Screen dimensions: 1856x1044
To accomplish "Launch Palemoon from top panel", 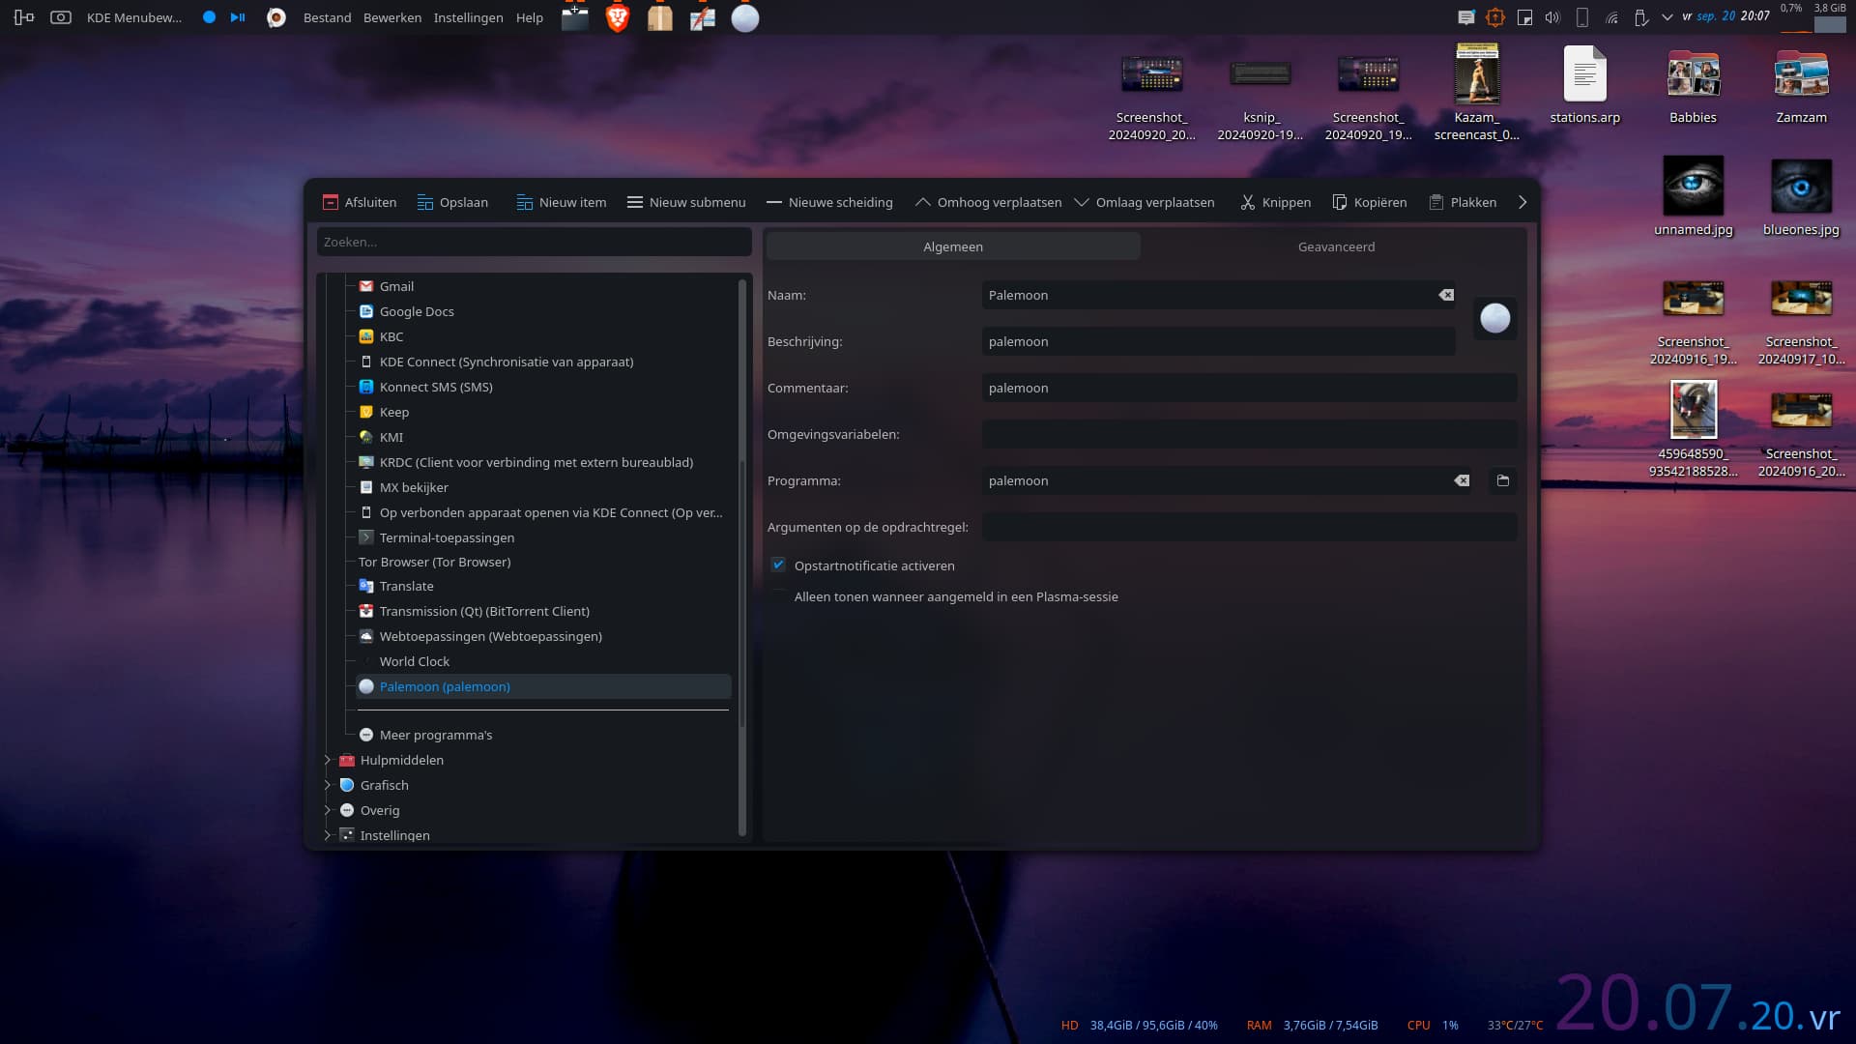I will point(744,17).
